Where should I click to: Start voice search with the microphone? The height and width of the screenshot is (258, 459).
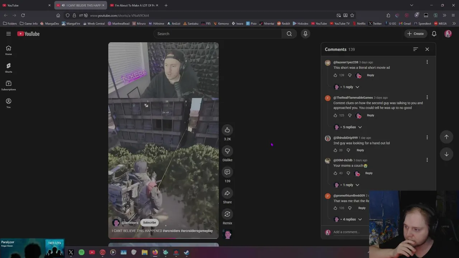tap(306, 34)
